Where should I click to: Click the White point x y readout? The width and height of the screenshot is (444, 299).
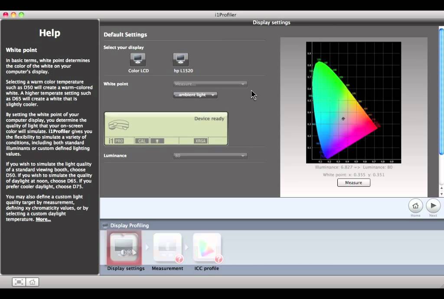tap(354, 175)
